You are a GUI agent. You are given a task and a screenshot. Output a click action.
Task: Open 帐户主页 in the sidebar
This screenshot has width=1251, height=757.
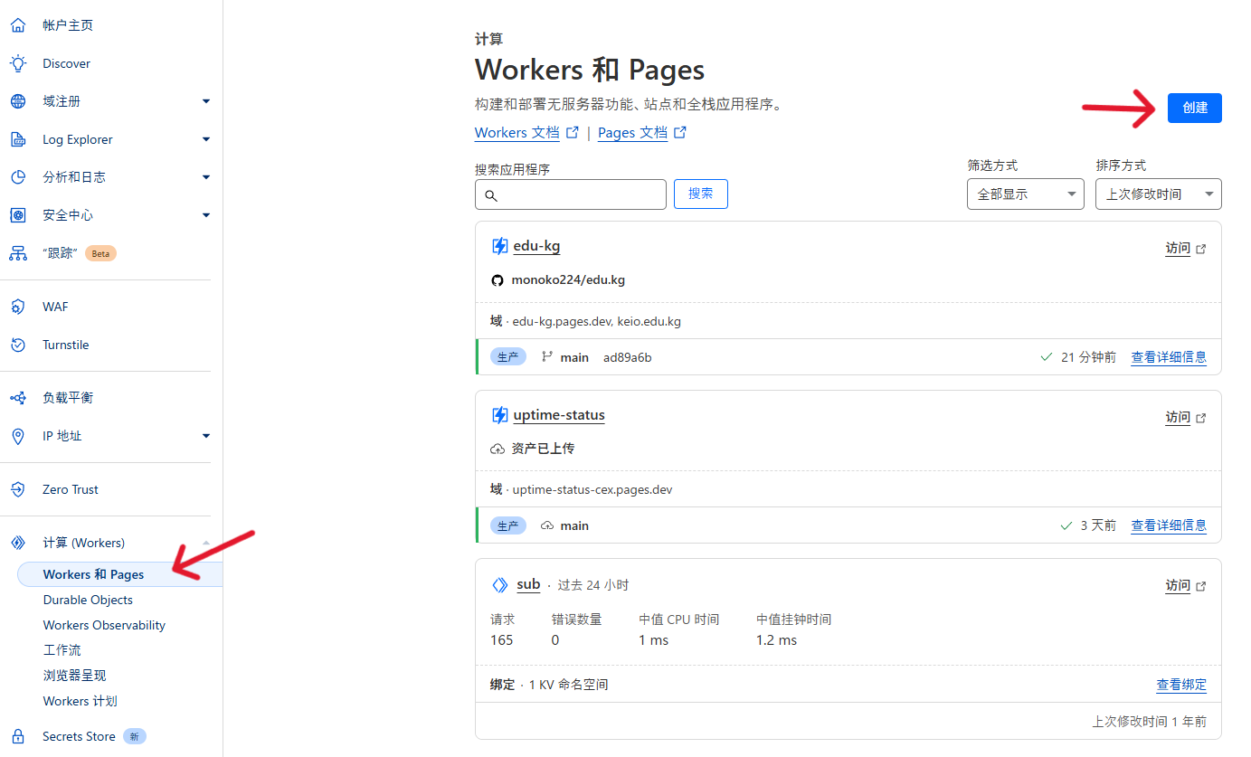[x=68, y=25]
